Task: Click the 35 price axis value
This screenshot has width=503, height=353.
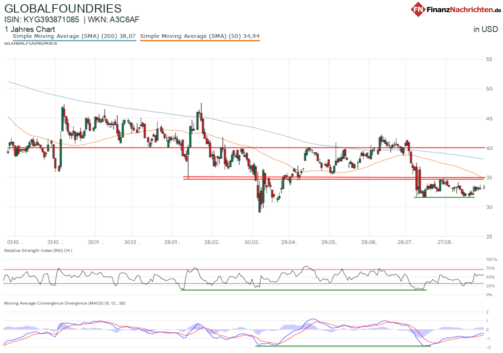Action: tap(489, 177)
